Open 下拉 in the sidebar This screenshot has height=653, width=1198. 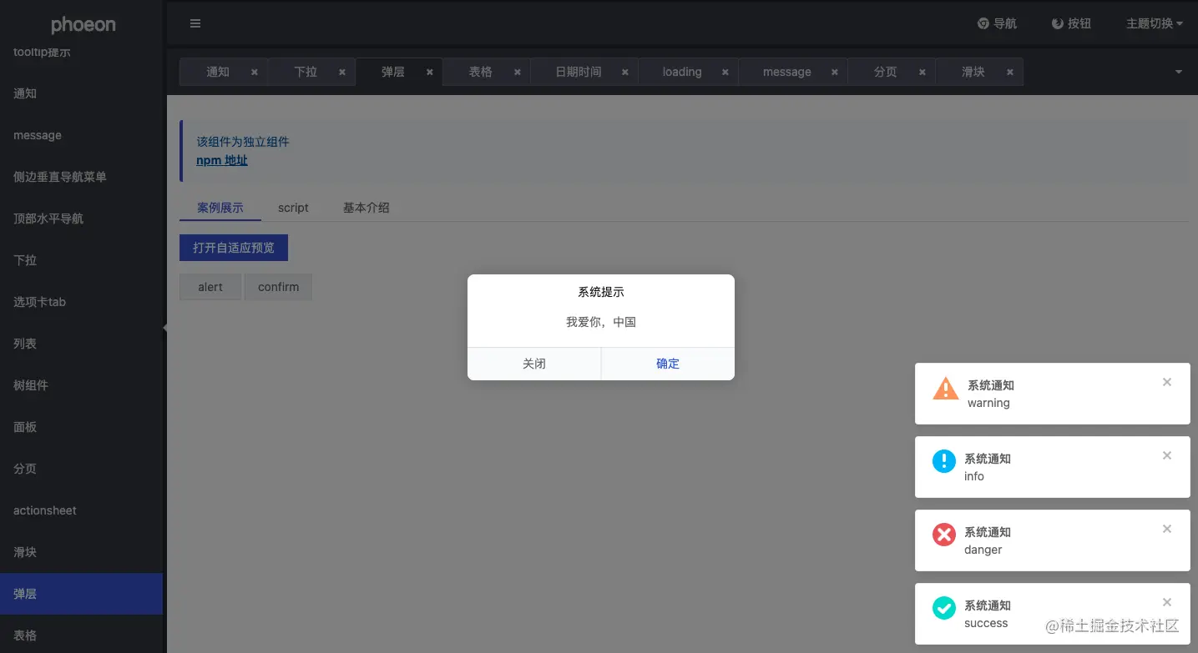[x=81, y=260]
